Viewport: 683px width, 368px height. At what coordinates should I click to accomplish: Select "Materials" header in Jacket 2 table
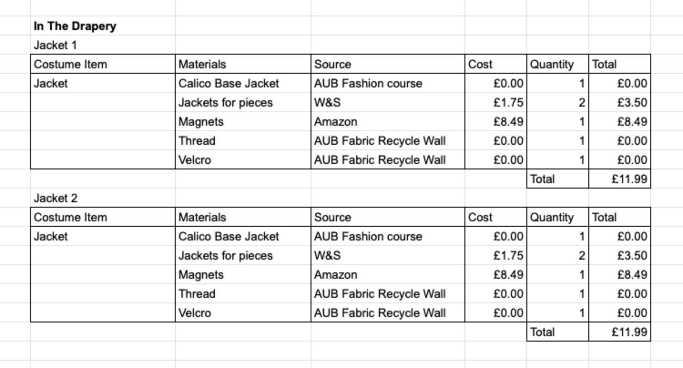[x=202, y=217]
